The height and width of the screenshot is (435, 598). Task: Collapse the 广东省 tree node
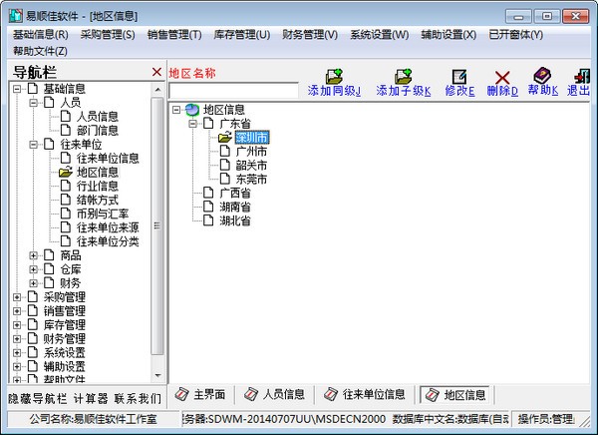(x=192, y=124)
